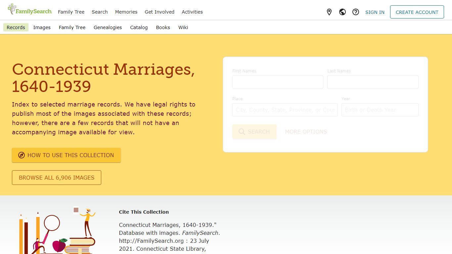Switch to the Wiki tab
Screen dimensions: 452x254
click(x=183, y=27)
